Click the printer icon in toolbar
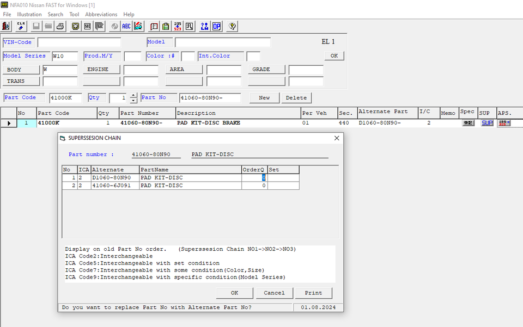The image size is (523, 327). pyautogui.click(x=60, y=26)
